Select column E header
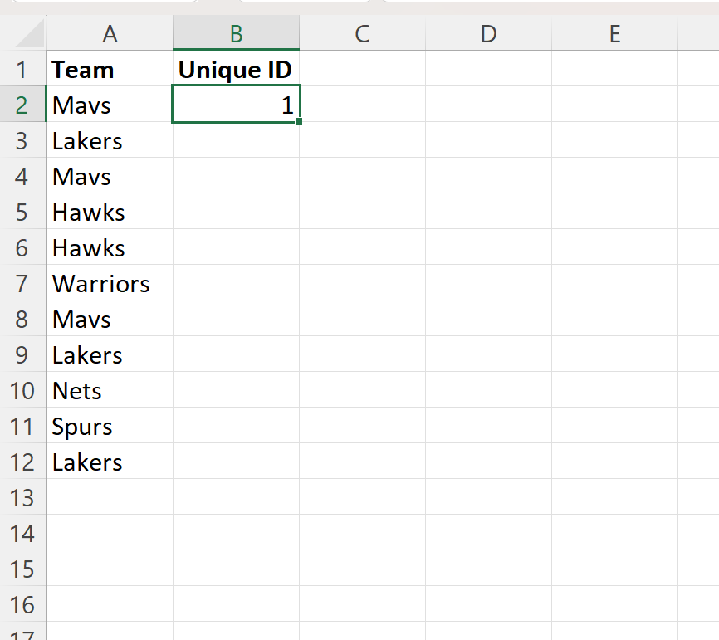Viewport: 719px width, 640px height. (x=614, y=34)
